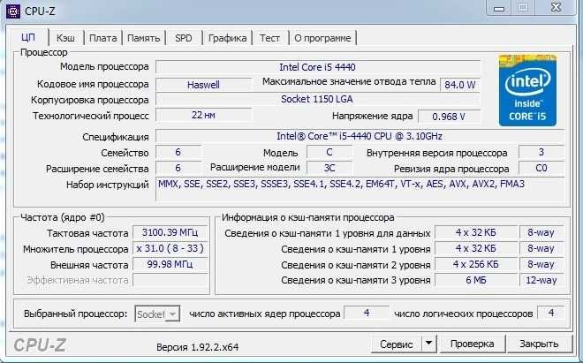Select the Память tab

[x=143, y=38]
